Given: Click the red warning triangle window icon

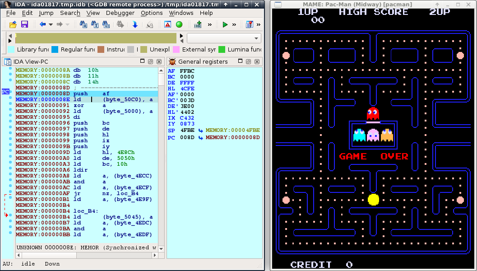Looking at the screenshot, I should click(167, 25).
